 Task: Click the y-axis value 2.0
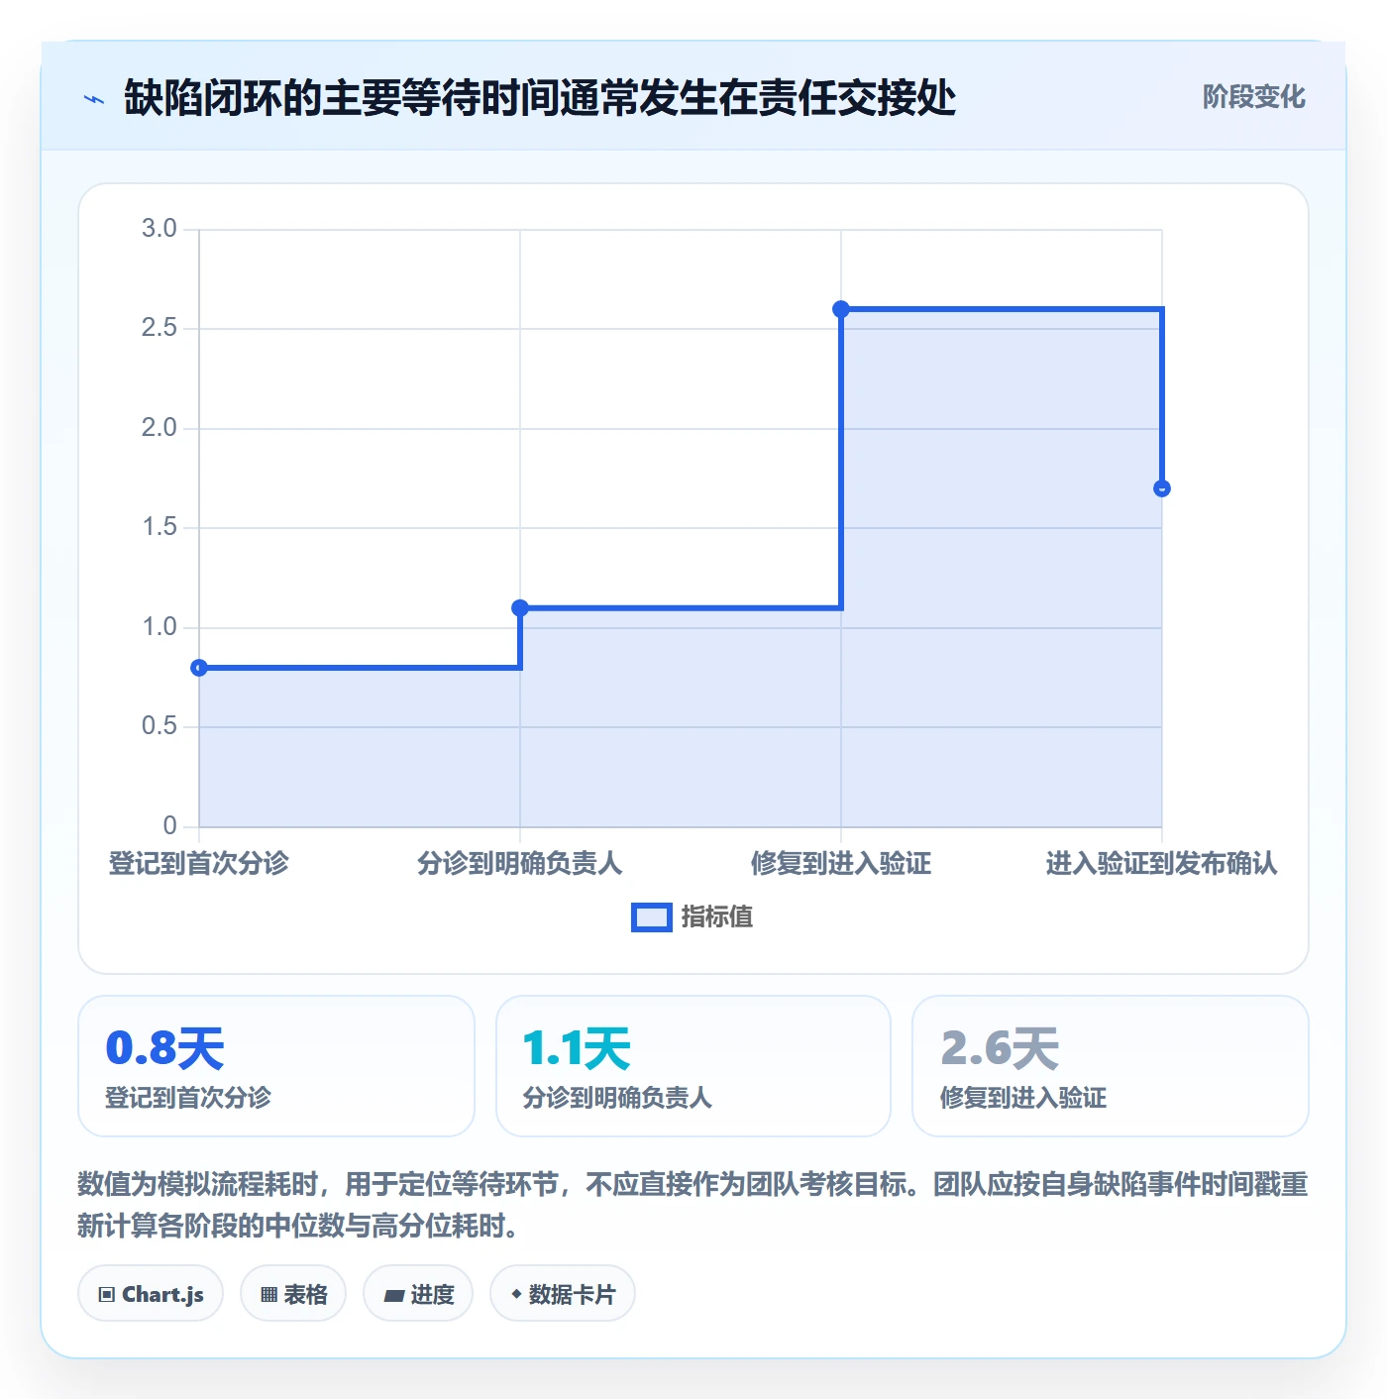pyautogui.click(x=160, y=428)
